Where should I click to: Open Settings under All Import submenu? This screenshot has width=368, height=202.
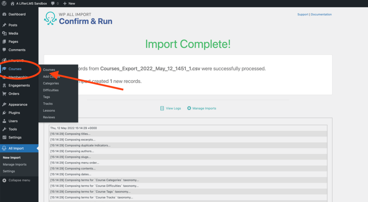tap(9, 171)
